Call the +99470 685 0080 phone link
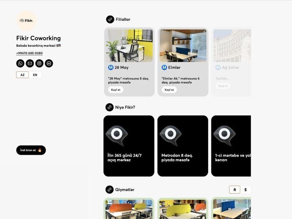 30,53
